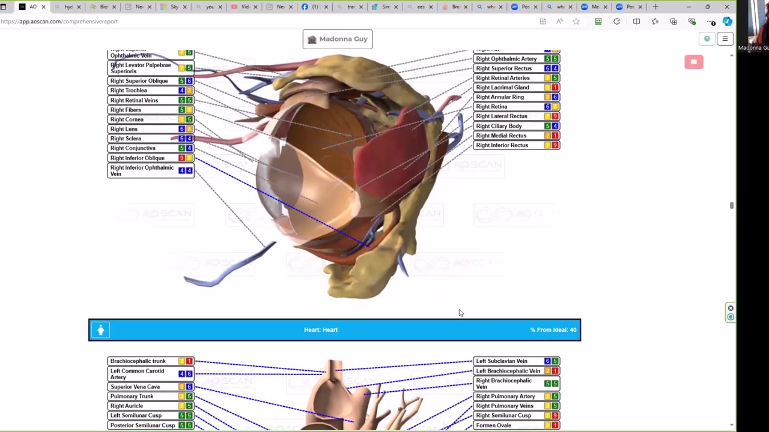Toggle the browser split screen icon
The height and width of the screenshot is (432, 769).
[x=636, y=22]
